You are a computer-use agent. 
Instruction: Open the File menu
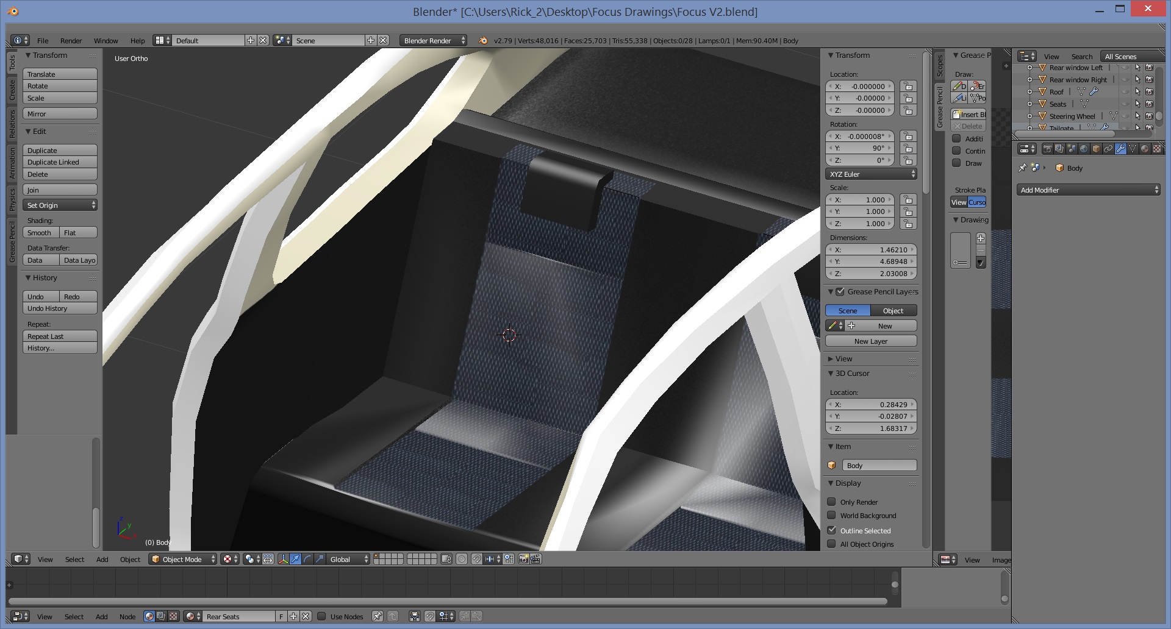43,41
